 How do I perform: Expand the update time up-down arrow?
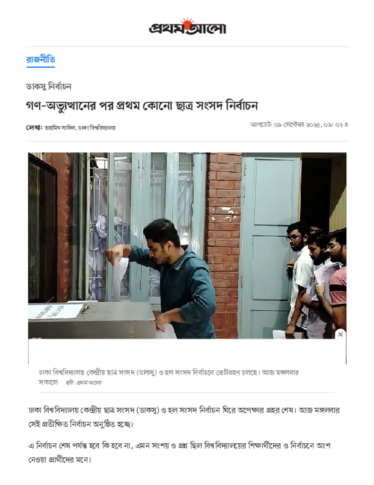346,125
